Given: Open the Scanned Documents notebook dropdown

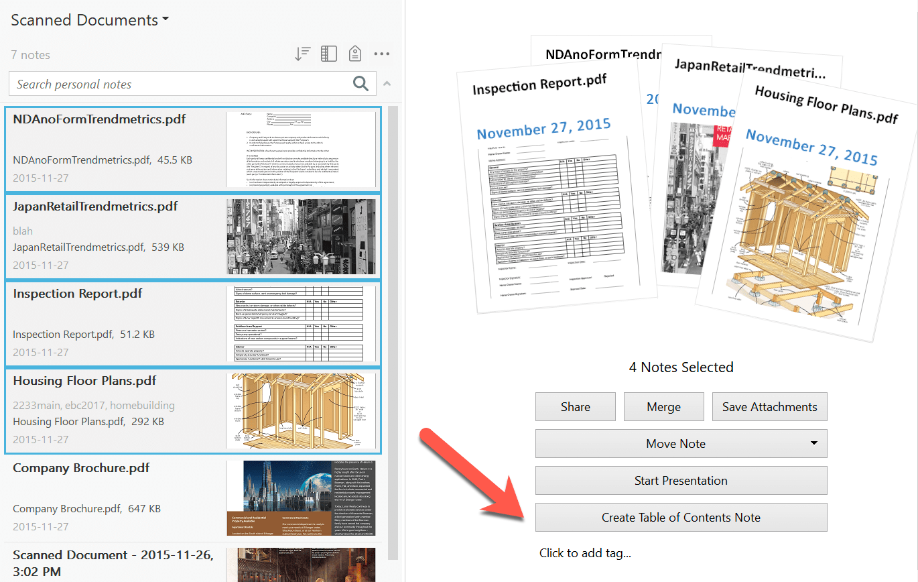Looking at the screenshot, I should pos(90,20).
